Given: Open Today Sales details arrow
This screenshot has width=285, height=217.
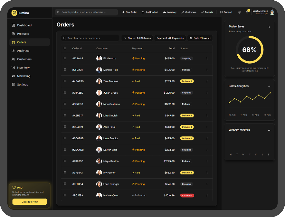Looking at the screenshot, I should pos(269,27).
